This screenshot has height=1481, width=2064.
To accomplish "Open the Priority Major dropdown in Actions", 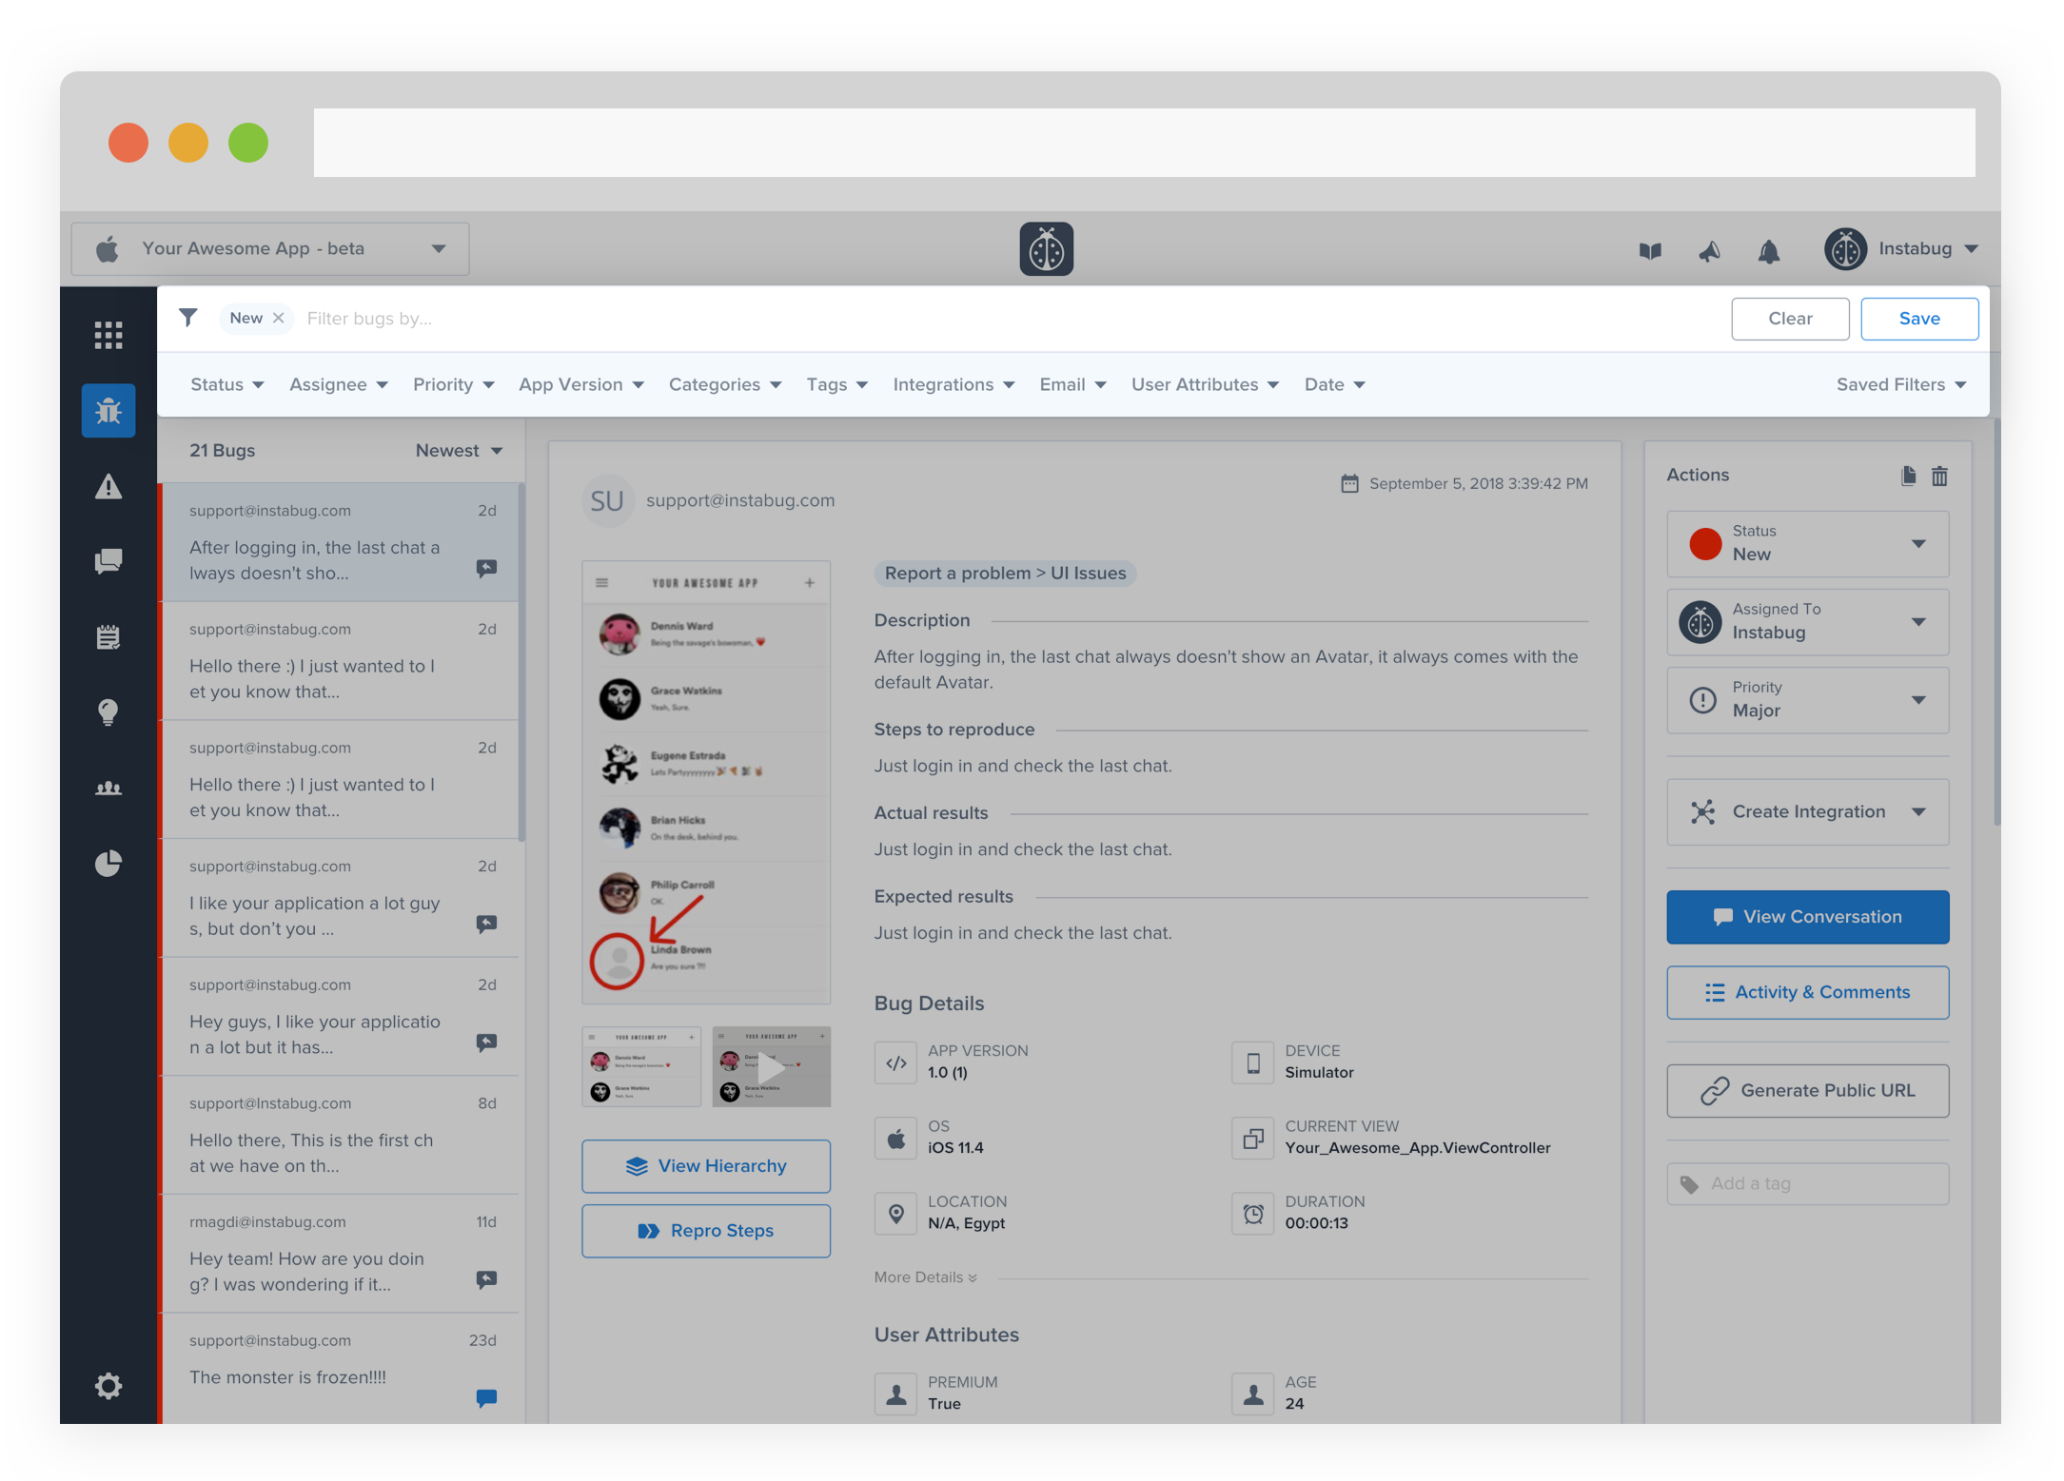I will (1807, 700).
